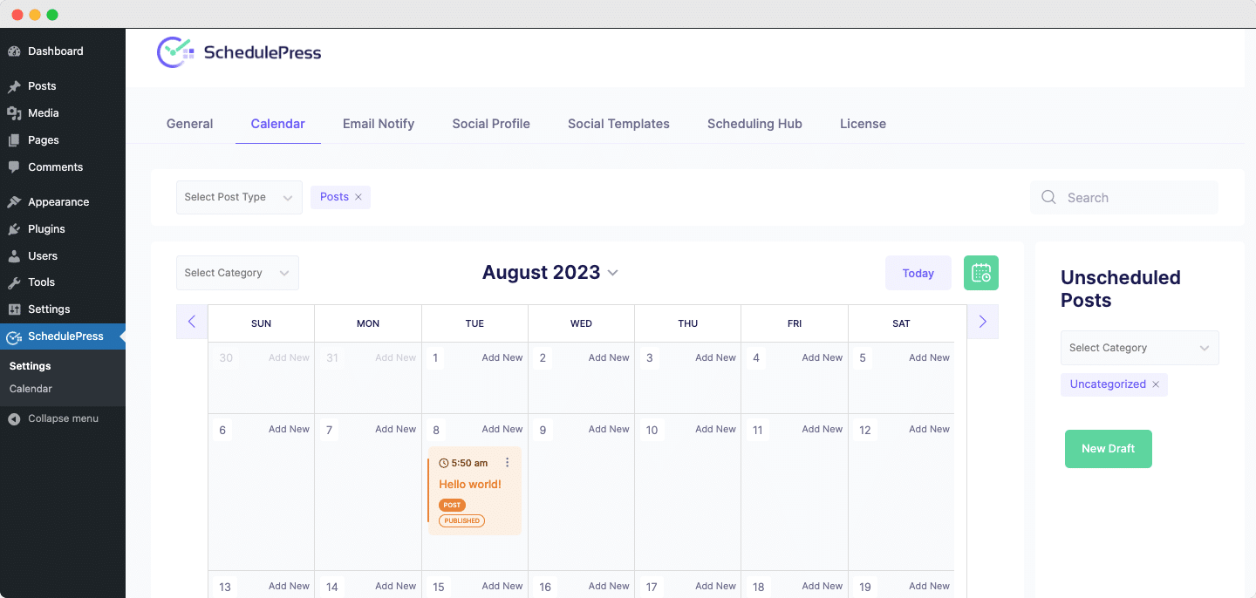Open the Social Profile tab
Viewport: 1256px width, 598px height.
tap(491, 124)
